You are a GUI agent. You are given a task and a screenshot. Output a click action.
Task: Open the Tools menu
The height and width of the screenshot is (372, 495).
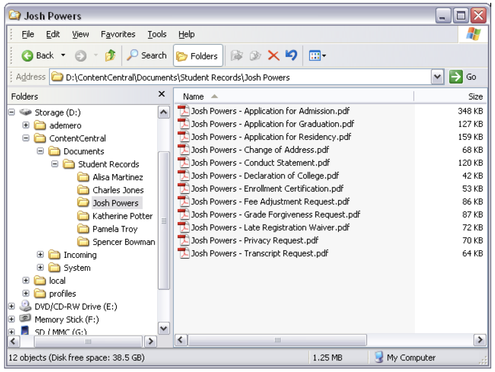click(157, 34)
